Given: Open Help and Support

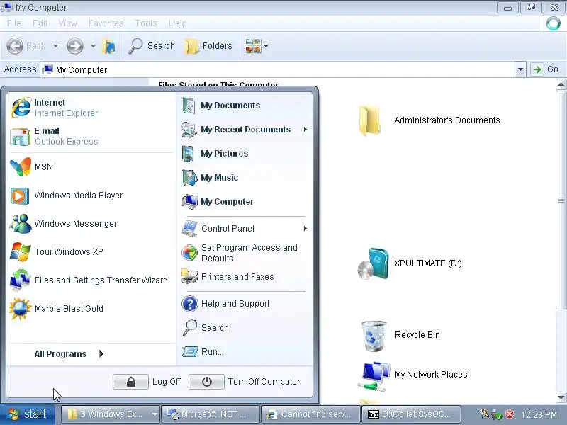Looking at the screenshot, I should (x=245, y=304).
